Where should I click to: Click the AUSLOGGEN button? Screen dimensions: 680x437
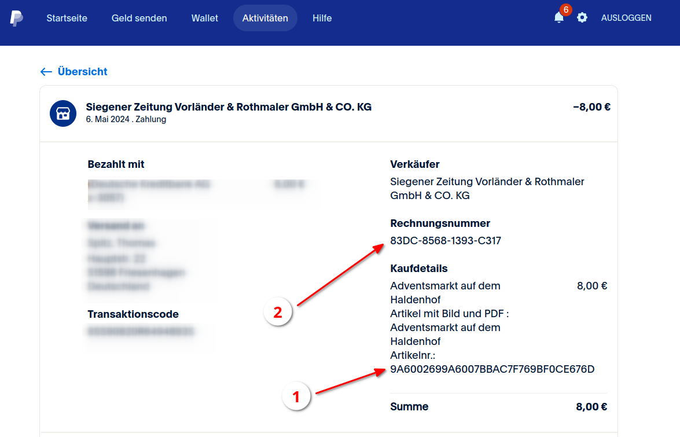[x=626, y=18]
